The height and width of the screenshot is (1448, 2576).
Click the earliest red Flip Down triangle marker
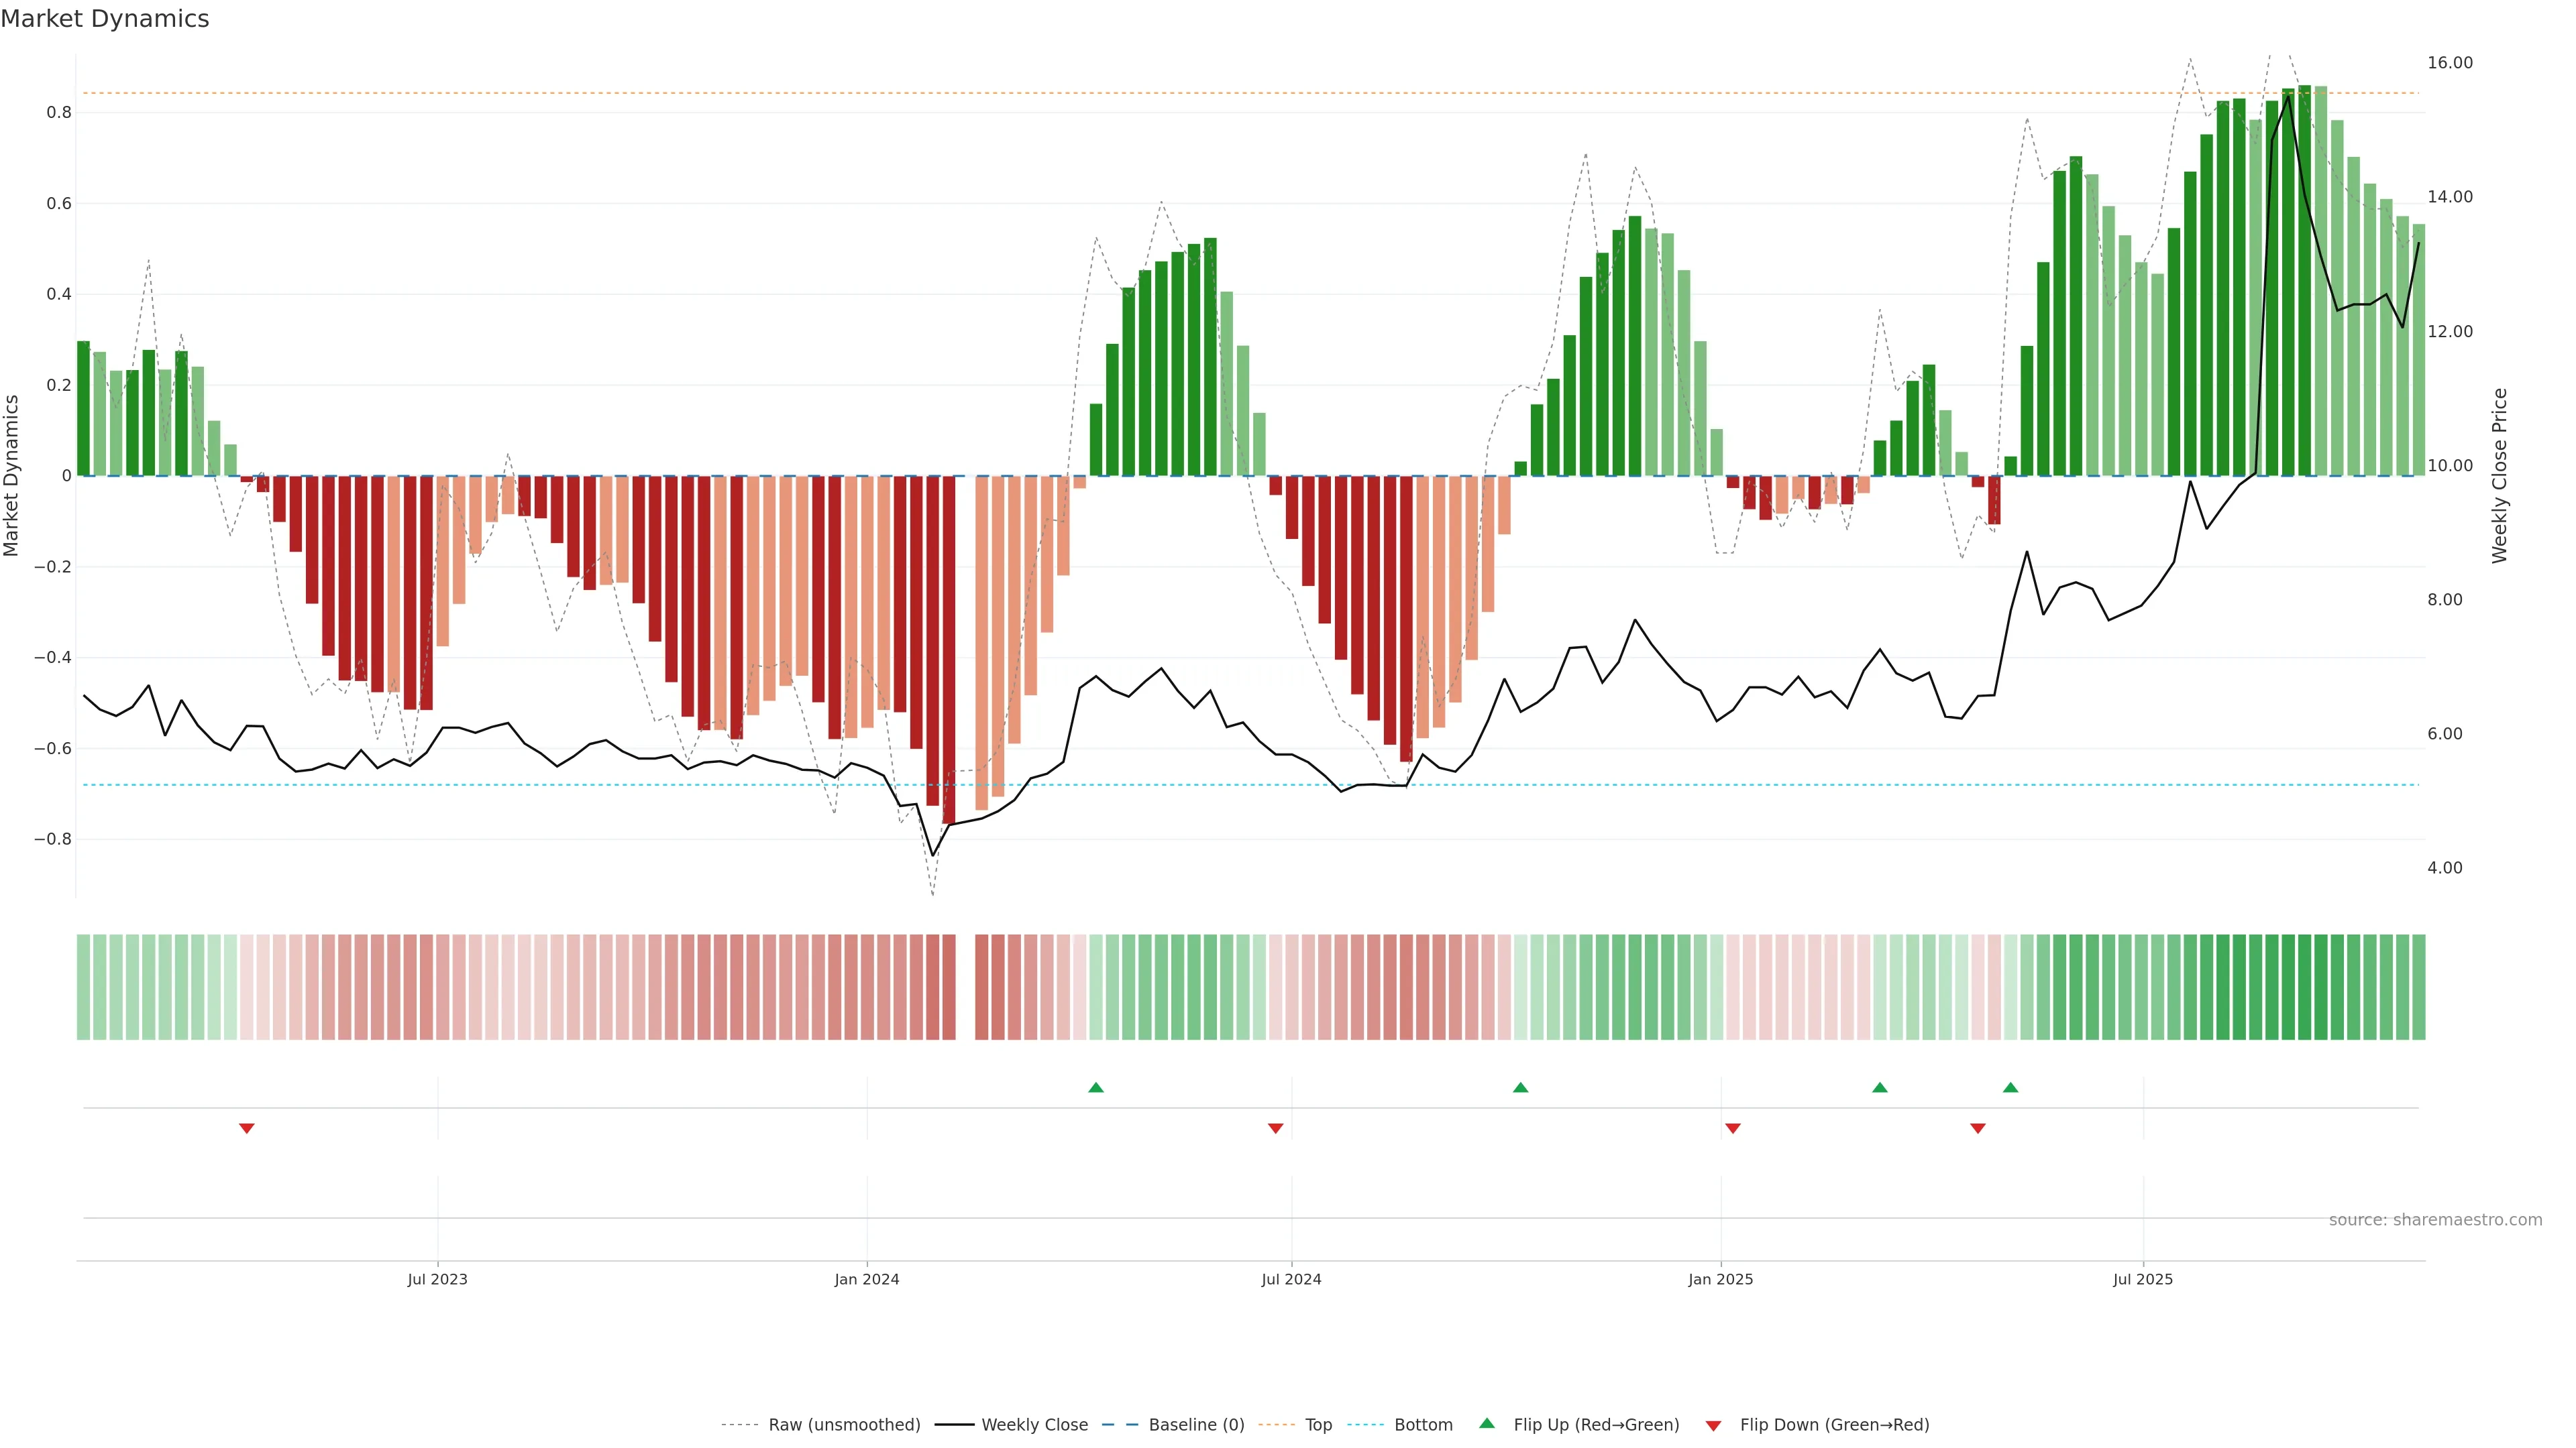(247, 1128)
